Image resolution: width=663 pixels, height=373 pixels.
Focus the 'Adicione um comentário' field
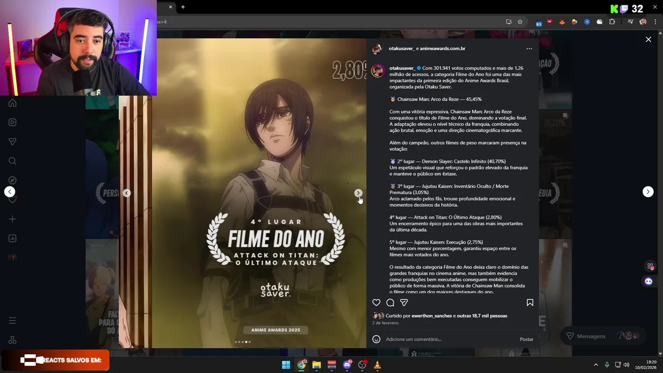(451, 339)
